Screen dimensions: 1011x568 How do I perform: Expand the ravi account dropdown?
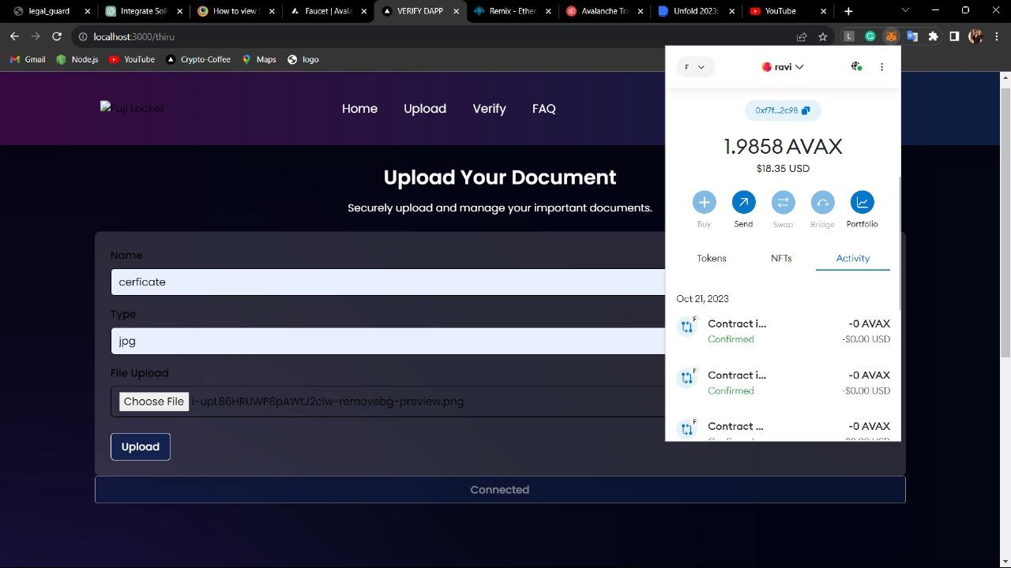783,67
